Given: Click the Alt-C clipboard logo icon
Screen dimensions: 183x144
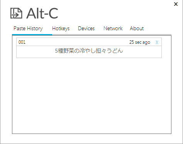Looking at the screenshot, I should tap(16, 13).
